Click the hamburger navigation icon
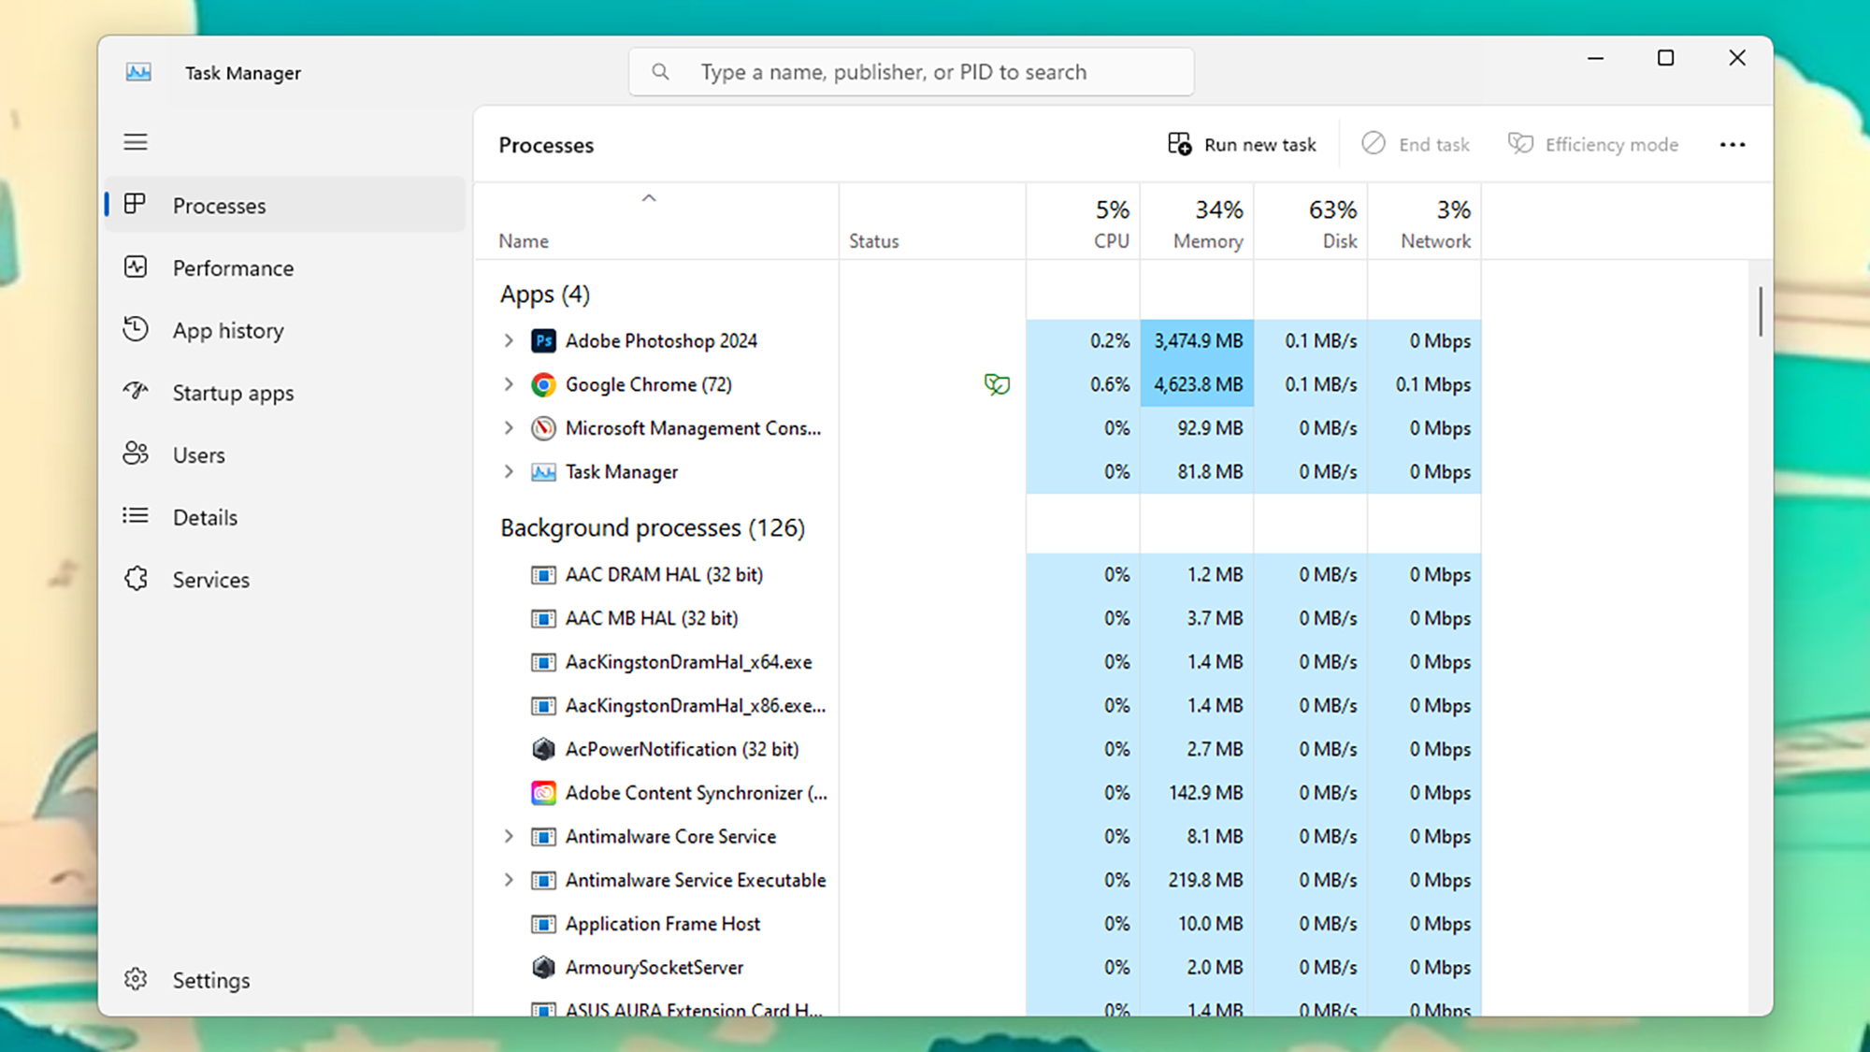The image size is (1870, 1052). coord(136,141)
